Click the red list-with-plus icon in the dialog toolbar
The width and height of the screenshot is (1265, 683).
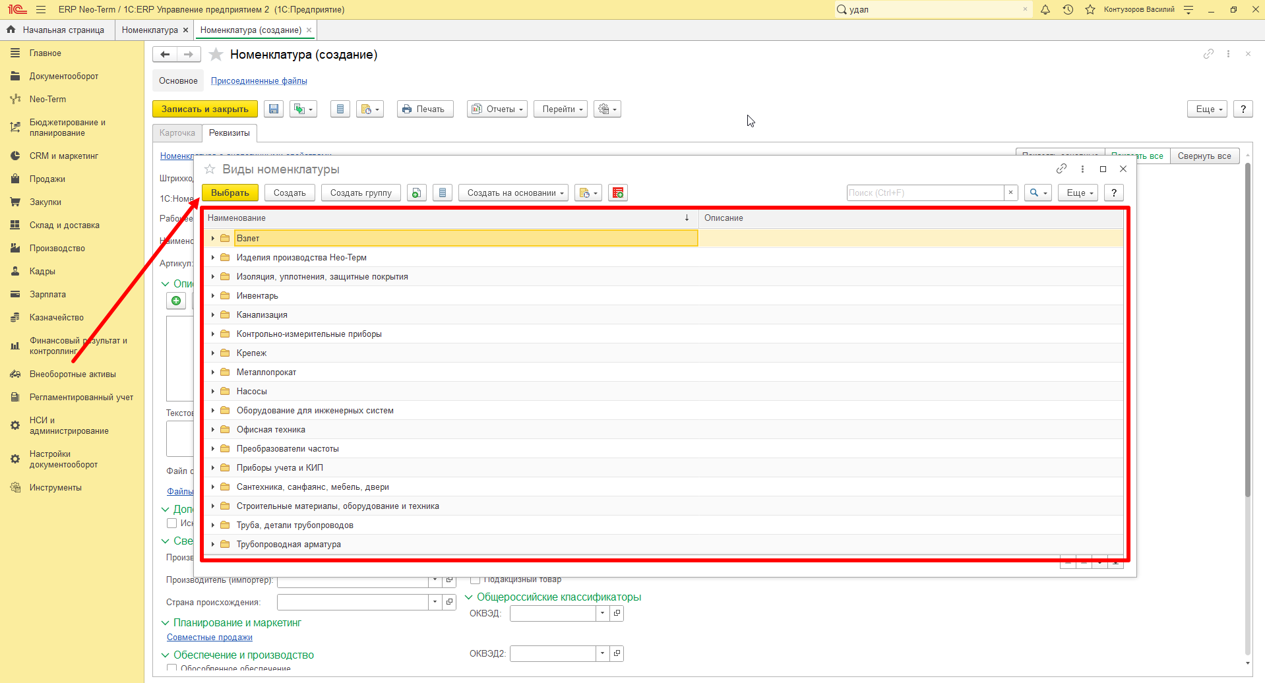coord(618,193)
